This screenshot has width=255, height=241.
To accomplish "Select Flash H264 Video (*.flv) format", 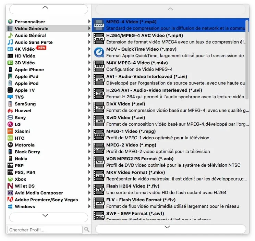I will [x=170, y=189].
